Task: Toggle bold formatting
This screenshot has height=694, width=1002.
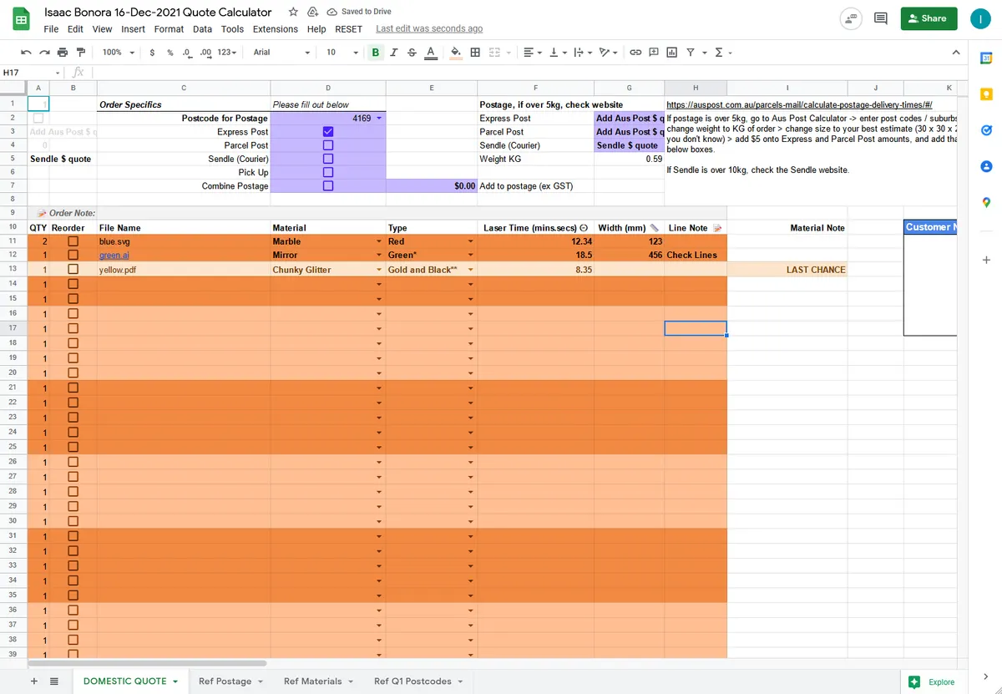Action: point(375,52)
